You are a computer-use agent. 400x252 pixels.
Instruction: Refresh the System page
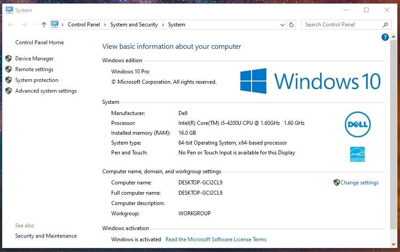coord(291,25)
